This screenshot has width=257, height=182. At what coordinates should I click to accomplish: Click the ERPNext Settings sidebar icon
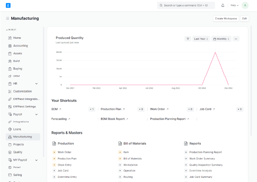coord(10,107)
